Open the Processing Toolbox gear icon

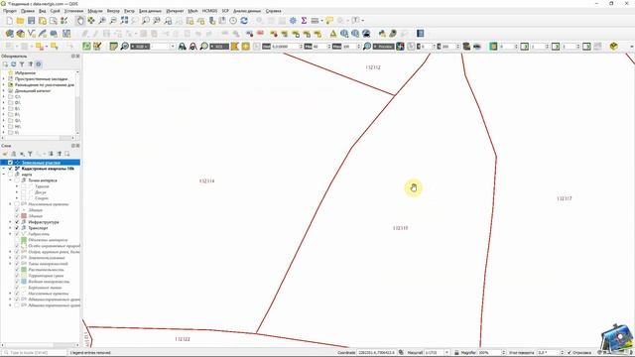pos(293,21)
